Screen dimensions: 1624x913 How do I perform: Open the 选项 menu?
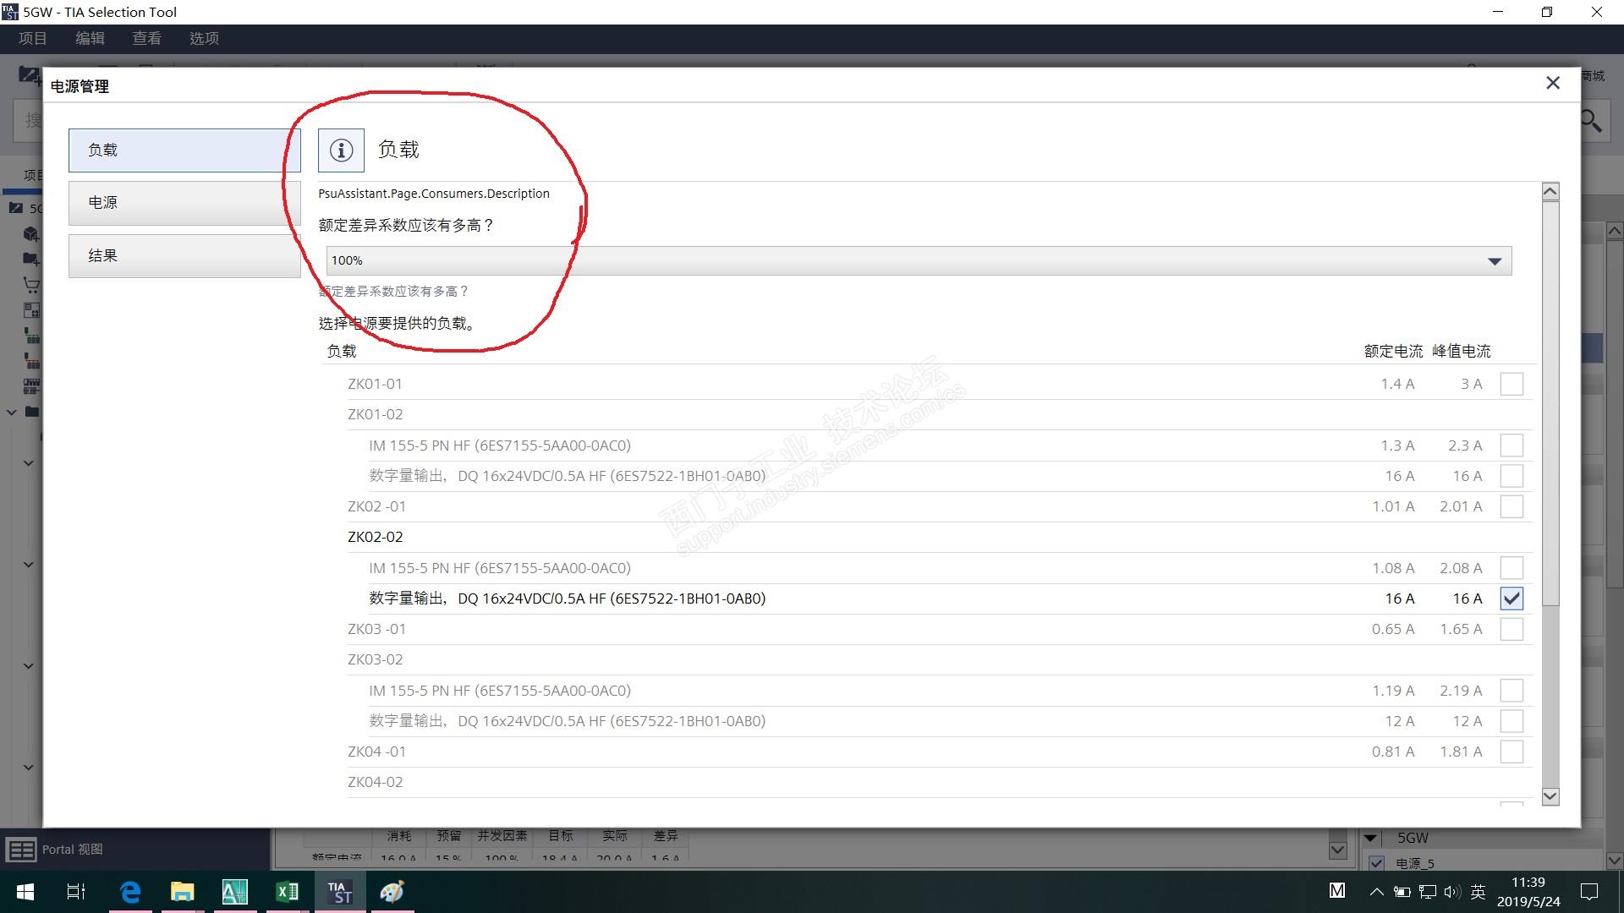point(204,38)
